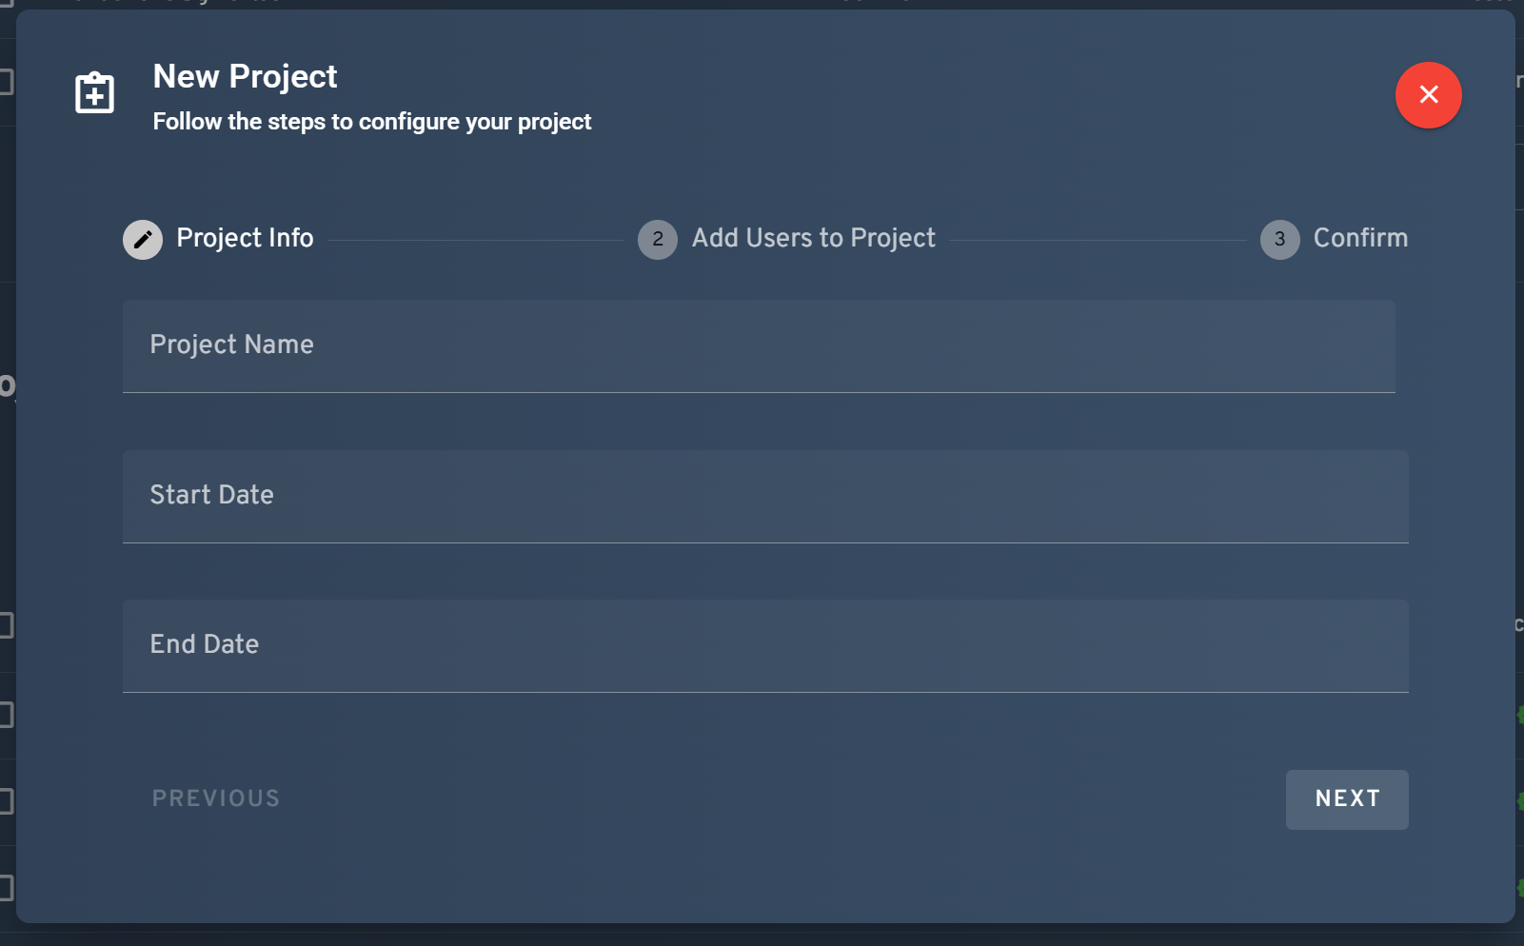Select the Project Info step label
The image size is (1524, 946).
[x=244, y=238]
